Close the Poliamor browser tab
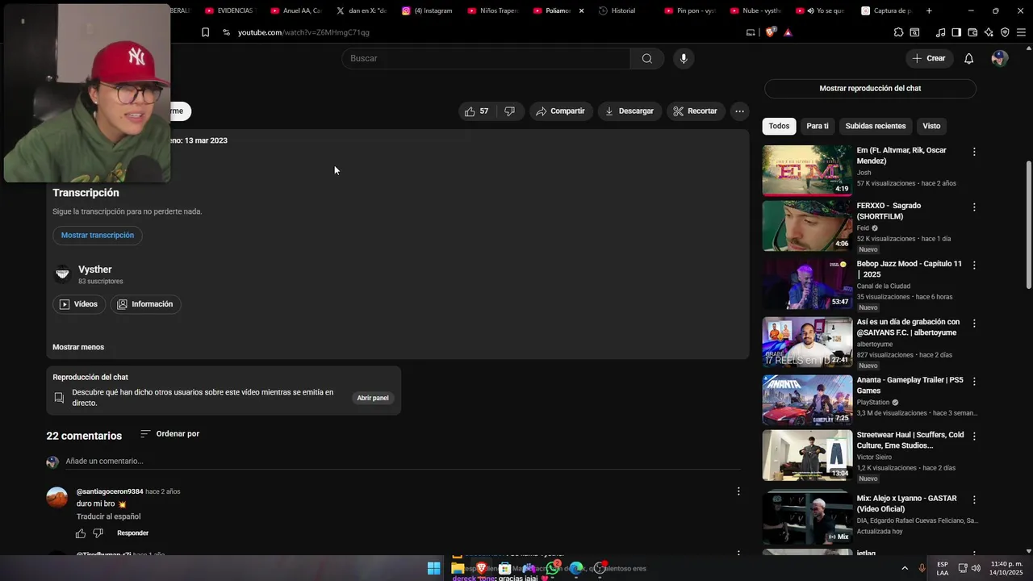The image size is (1033, 581). 581,10
